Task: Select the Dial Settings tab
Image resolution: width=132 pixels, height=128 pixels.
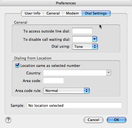Action: click(96, 13)
